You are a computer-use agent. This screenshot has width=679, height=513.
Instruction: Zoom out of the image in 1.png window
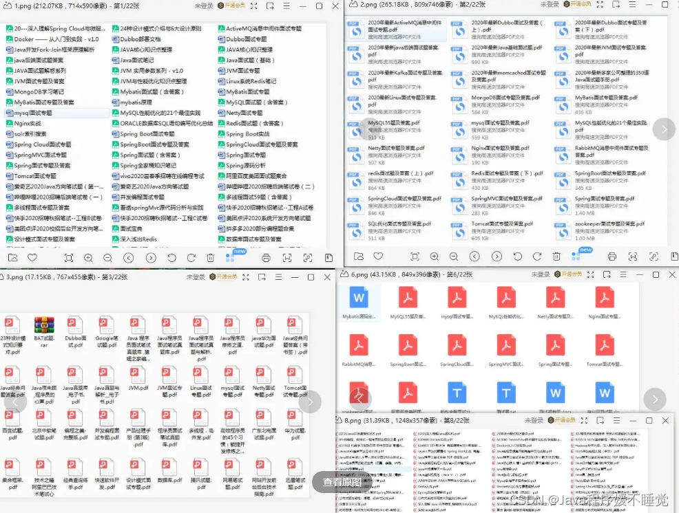coord(108,258)
